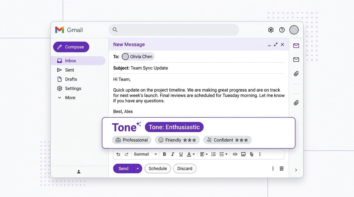The height and width of the screenshot is (197, 354).
Task: Click the search mail field
Action: [174, 30]
